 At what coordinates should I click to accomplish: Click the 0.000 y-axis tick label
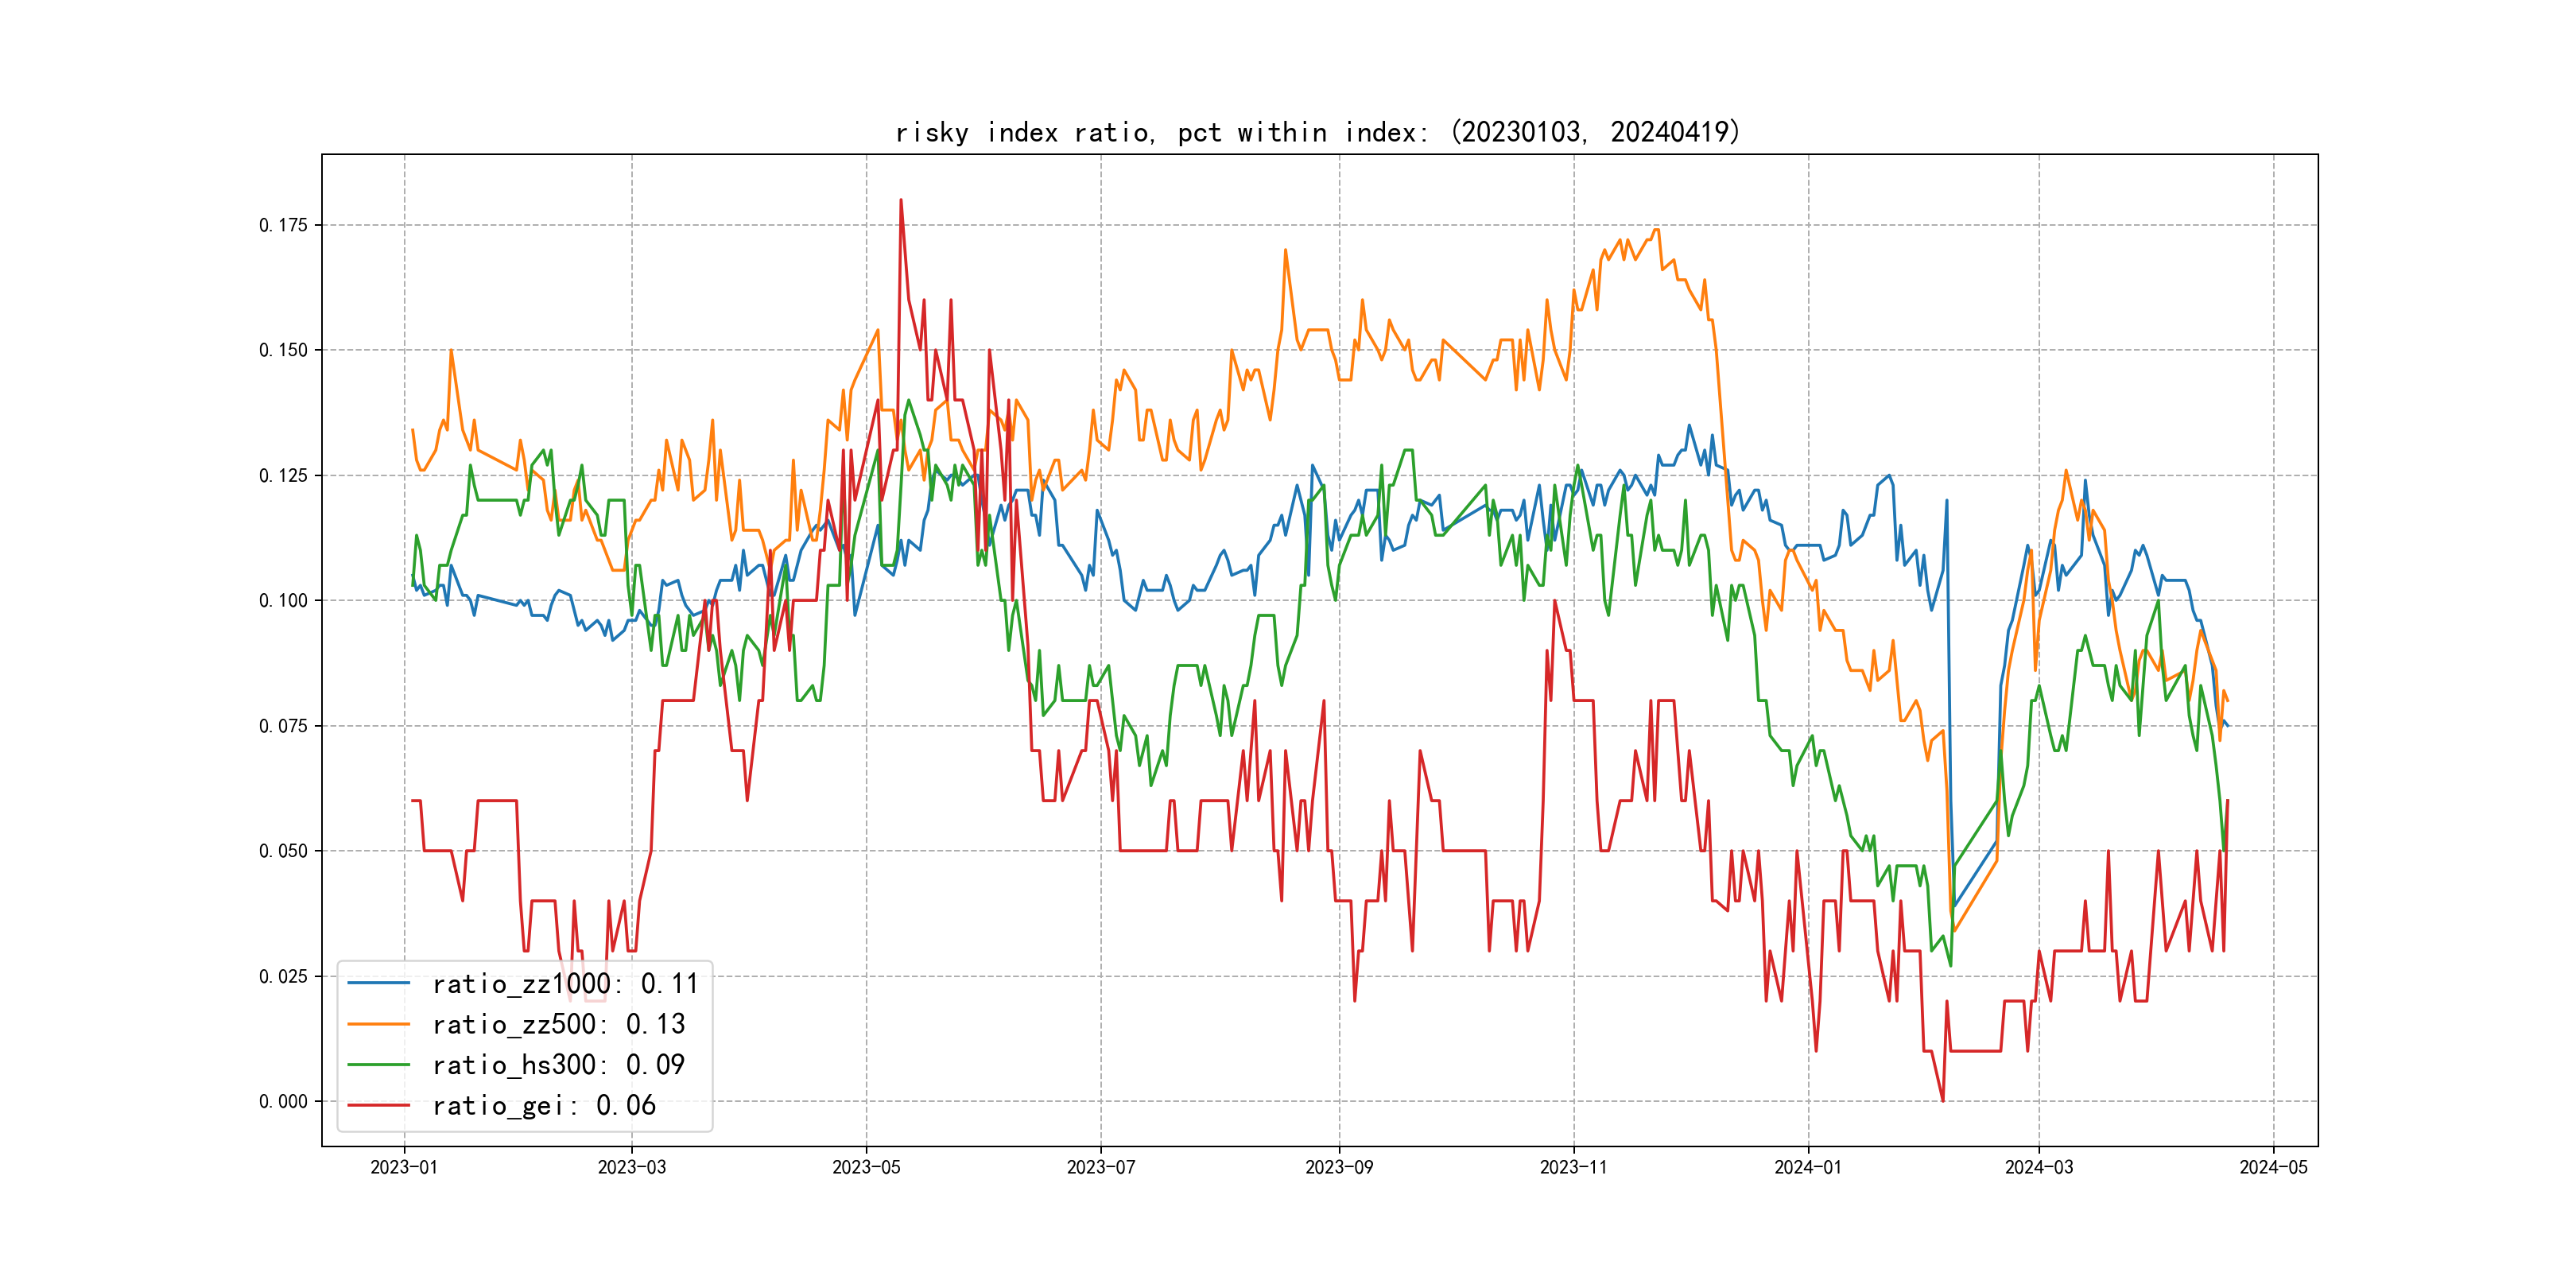(x=283, y=1102)
